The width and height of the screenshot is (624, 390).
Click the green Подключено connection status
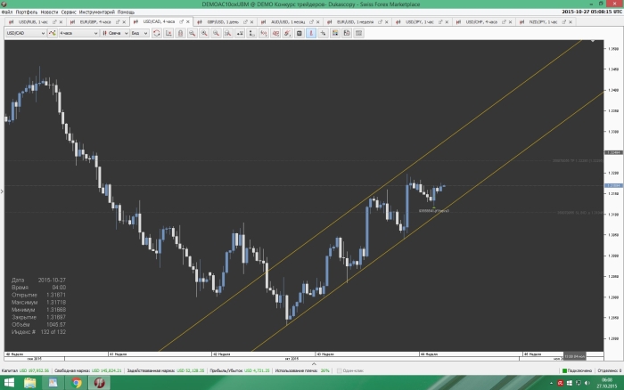click(x=577, y=370)
